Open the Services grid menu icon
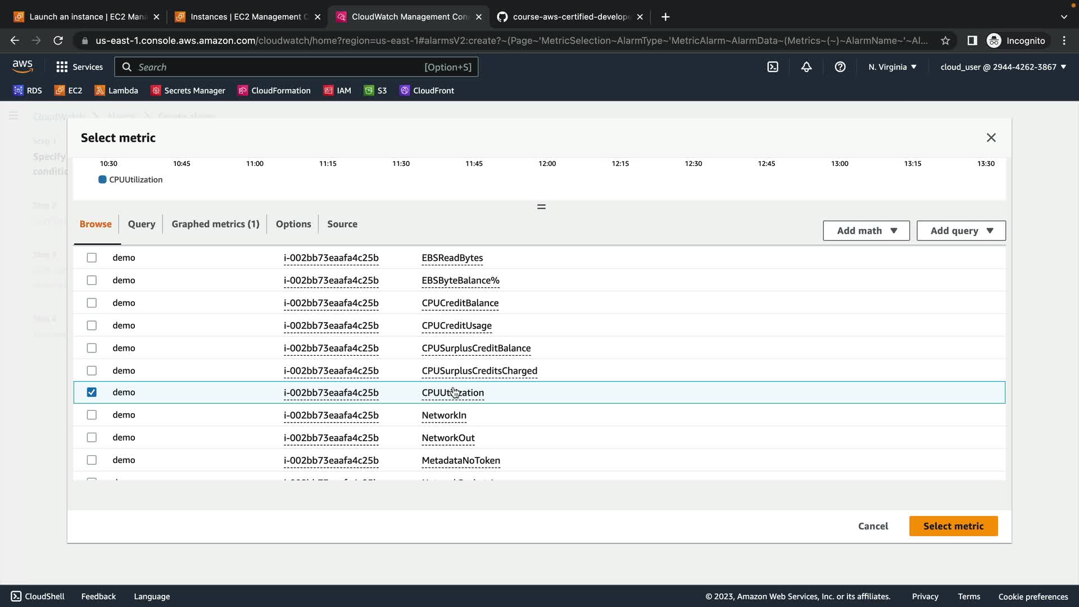Viewport: 1079px width, 607px height. click(62, 67)
